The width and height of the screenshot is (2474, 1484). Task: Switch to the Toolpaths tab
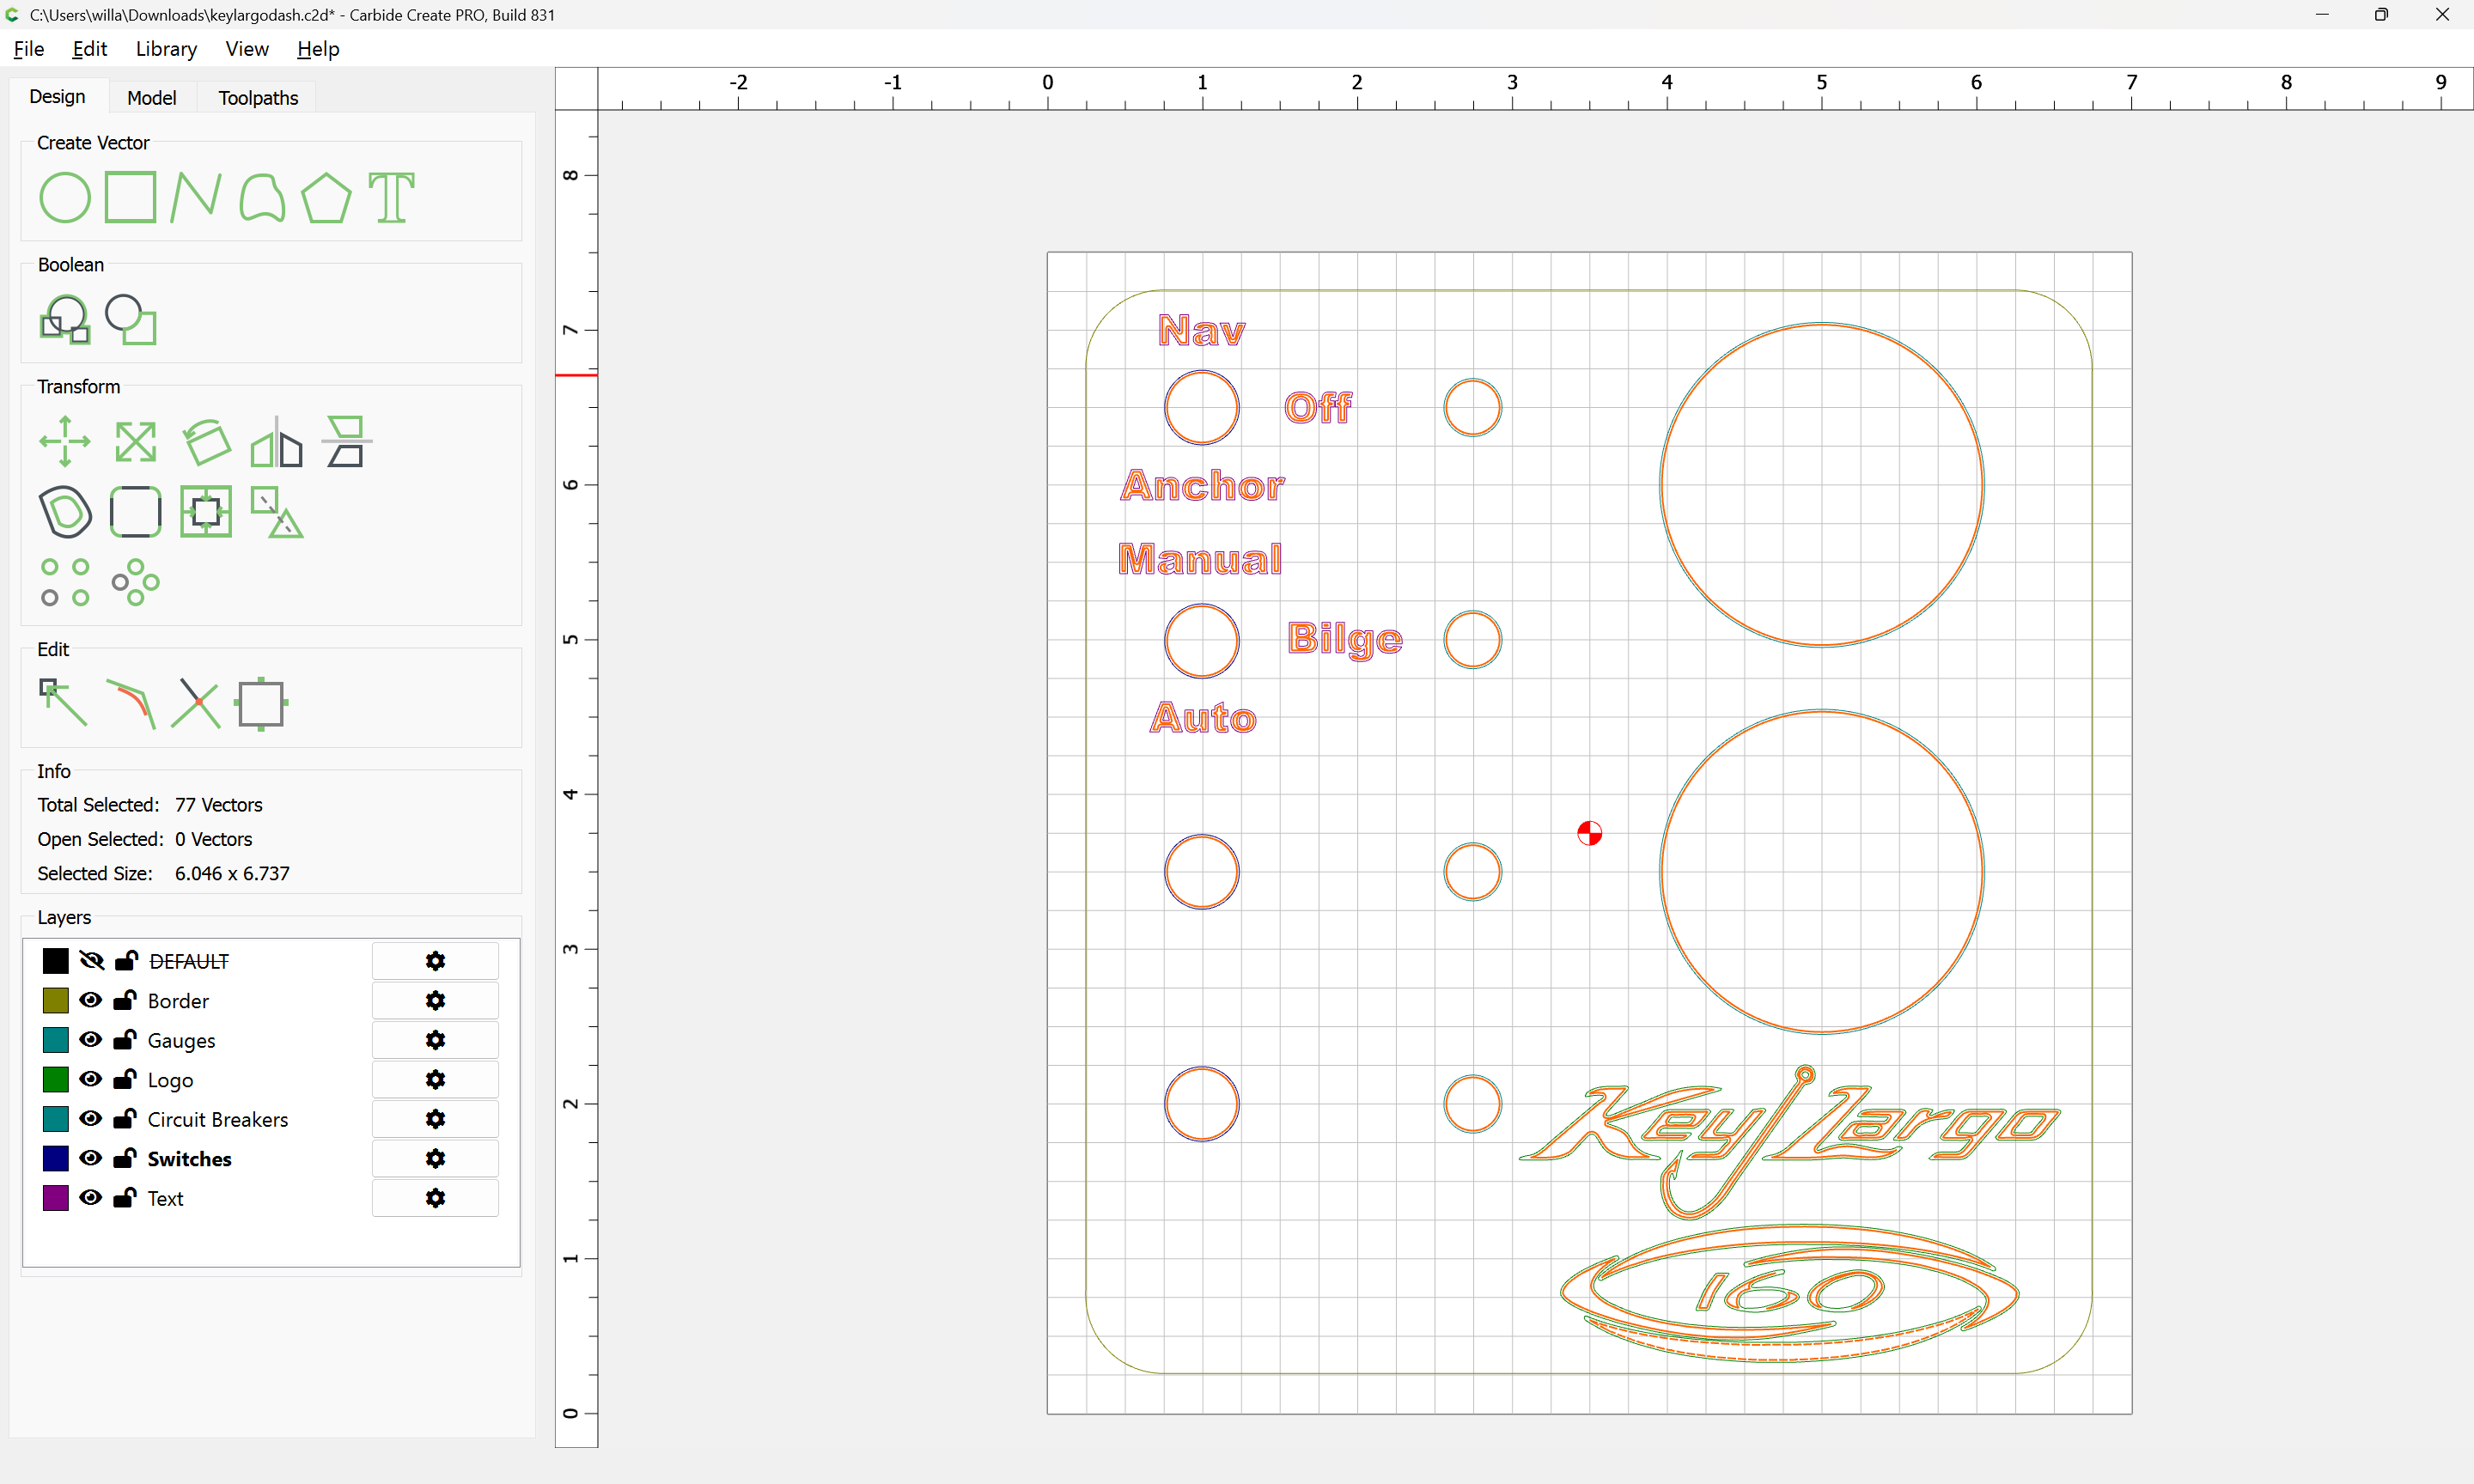[258, 97]
